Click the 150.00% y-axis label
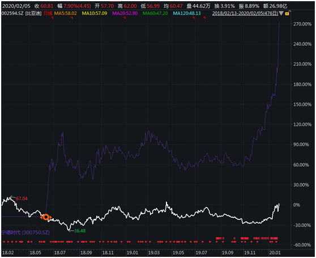 coord(302,104)
